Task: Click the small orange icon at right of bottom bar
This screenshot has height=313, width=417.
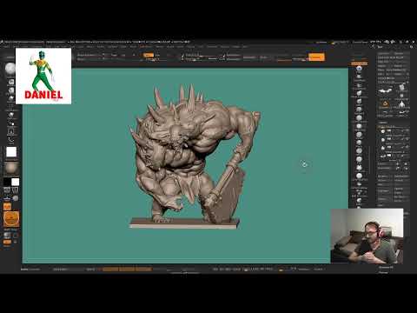Action: [x=281, y=270]
